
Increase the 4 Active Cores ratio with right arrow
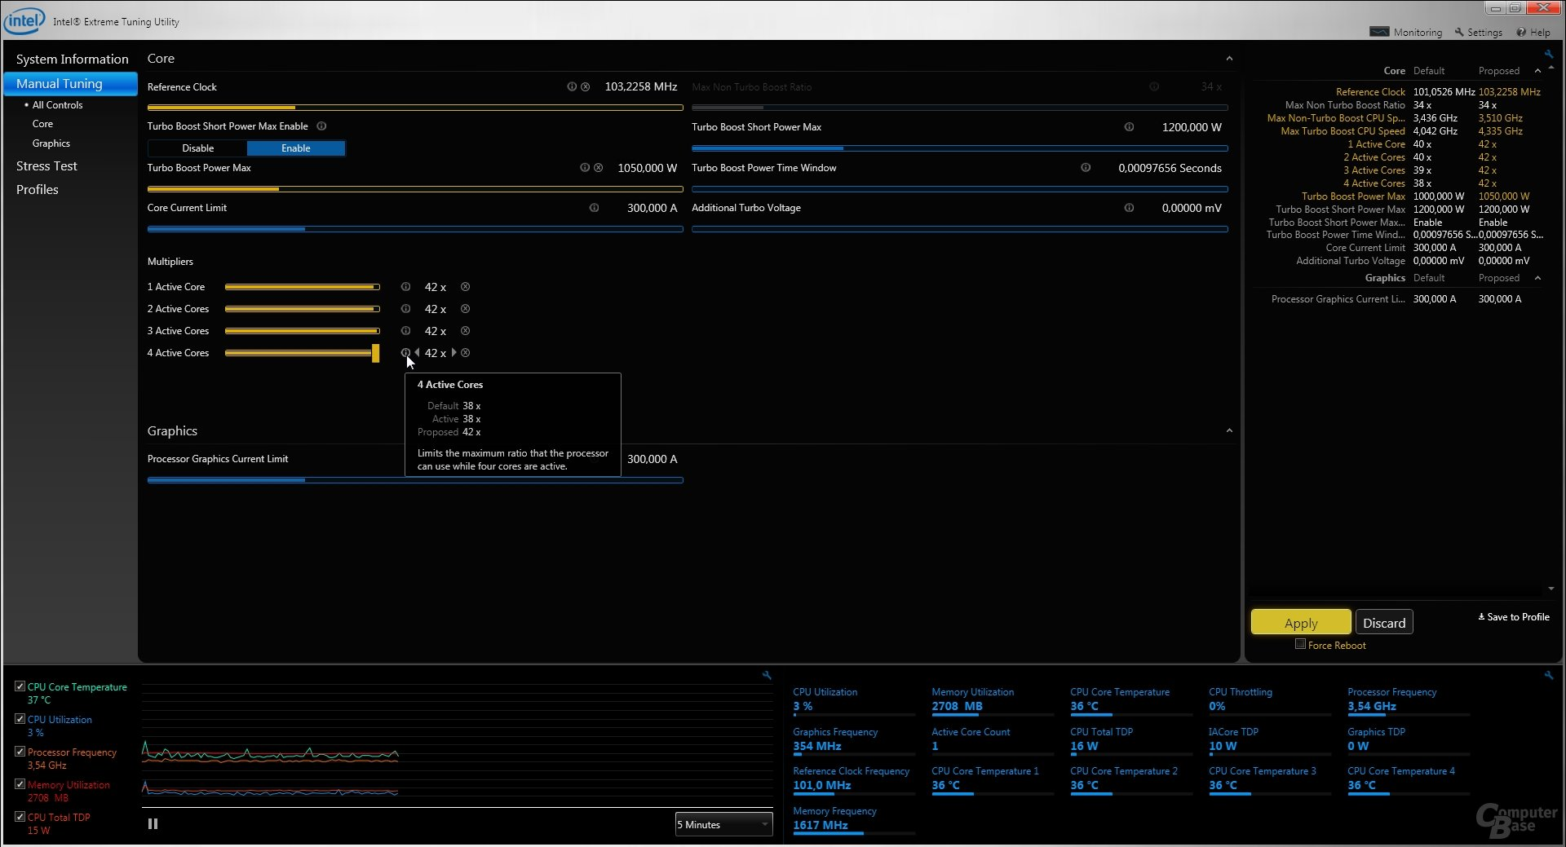(x=453, y=353)
